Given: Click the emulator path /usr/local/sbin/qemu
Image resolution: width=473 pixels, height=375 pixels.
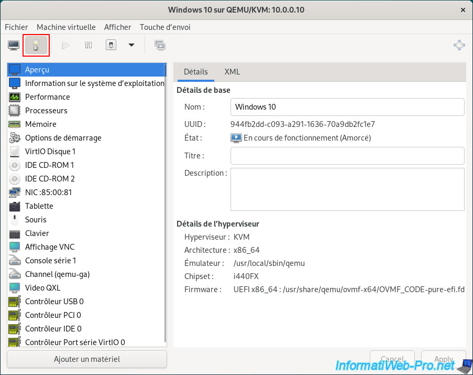Looking at the screenshot, I should pos(269,263).
